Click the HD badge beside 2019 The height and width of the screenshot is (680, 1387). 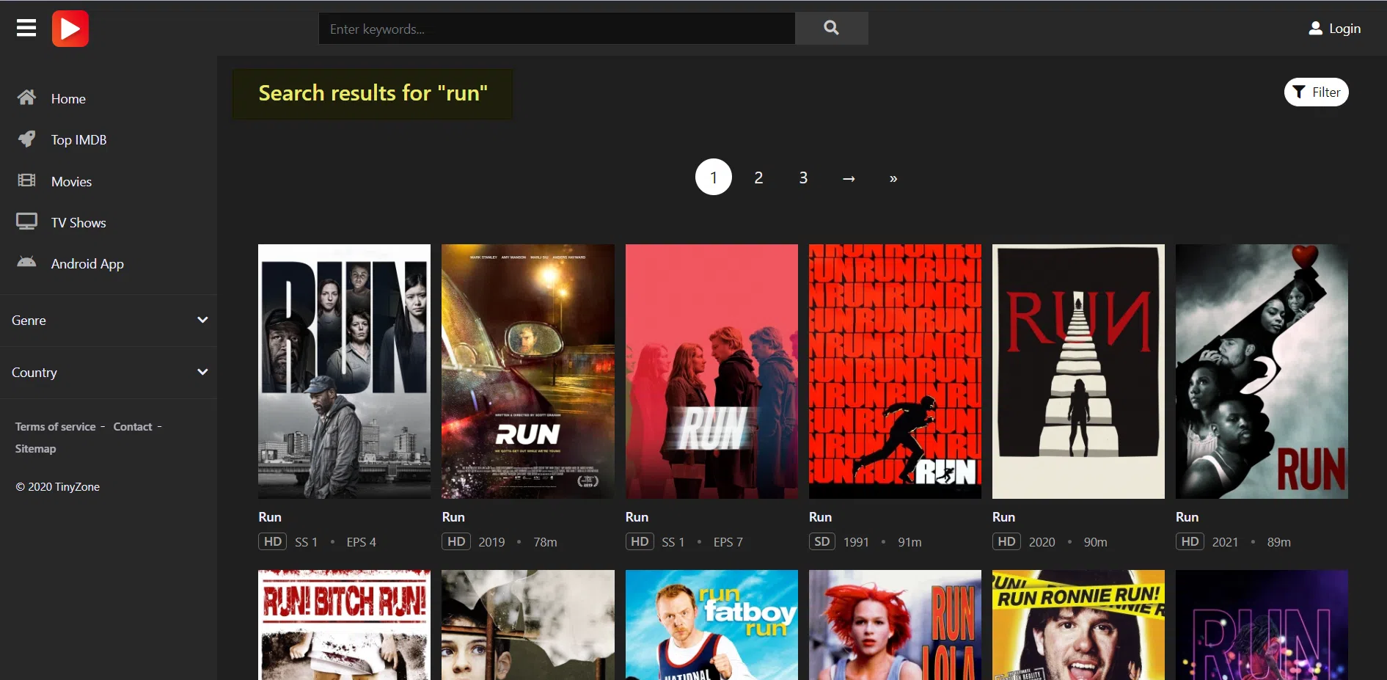[456, 541]
